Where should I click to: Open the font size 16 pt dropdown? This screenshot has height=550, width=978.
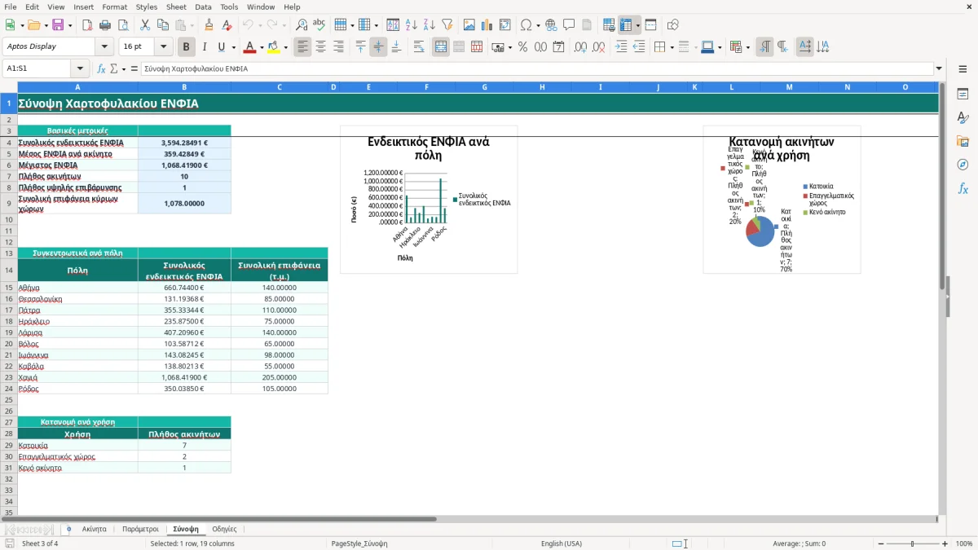coord(164,47)
